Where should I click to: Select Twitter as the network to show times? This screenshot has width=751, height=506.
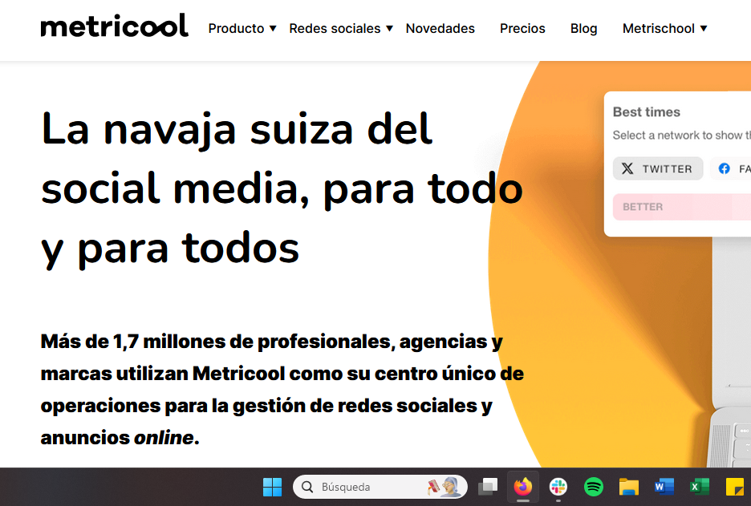coord(658,168)
